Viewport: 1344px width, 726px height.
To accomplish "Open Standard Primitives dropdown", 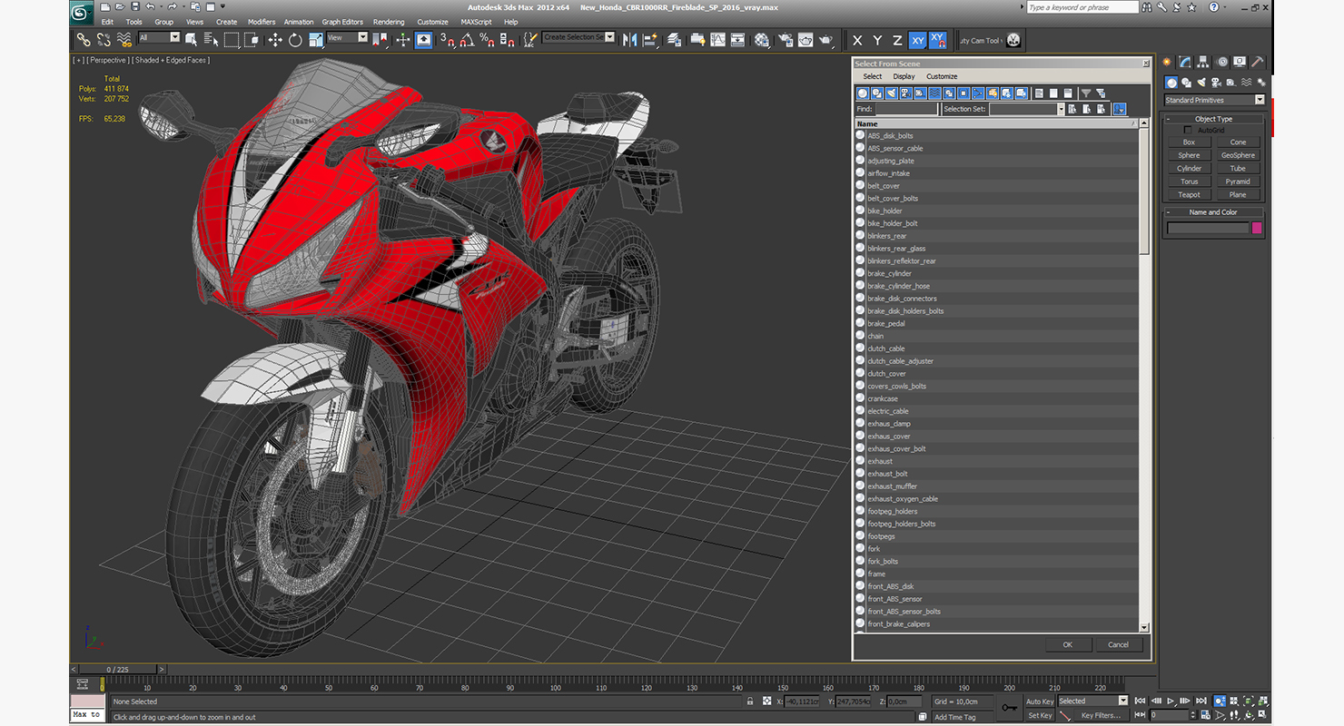I will coord(1214,100).
